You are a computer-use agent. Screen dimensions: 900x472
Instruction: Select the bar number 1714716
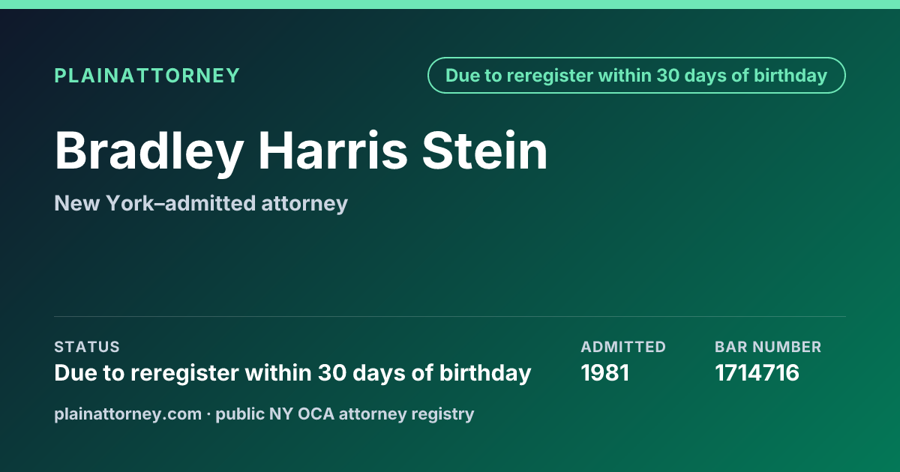pyautogui.click(x=757, y=372)
